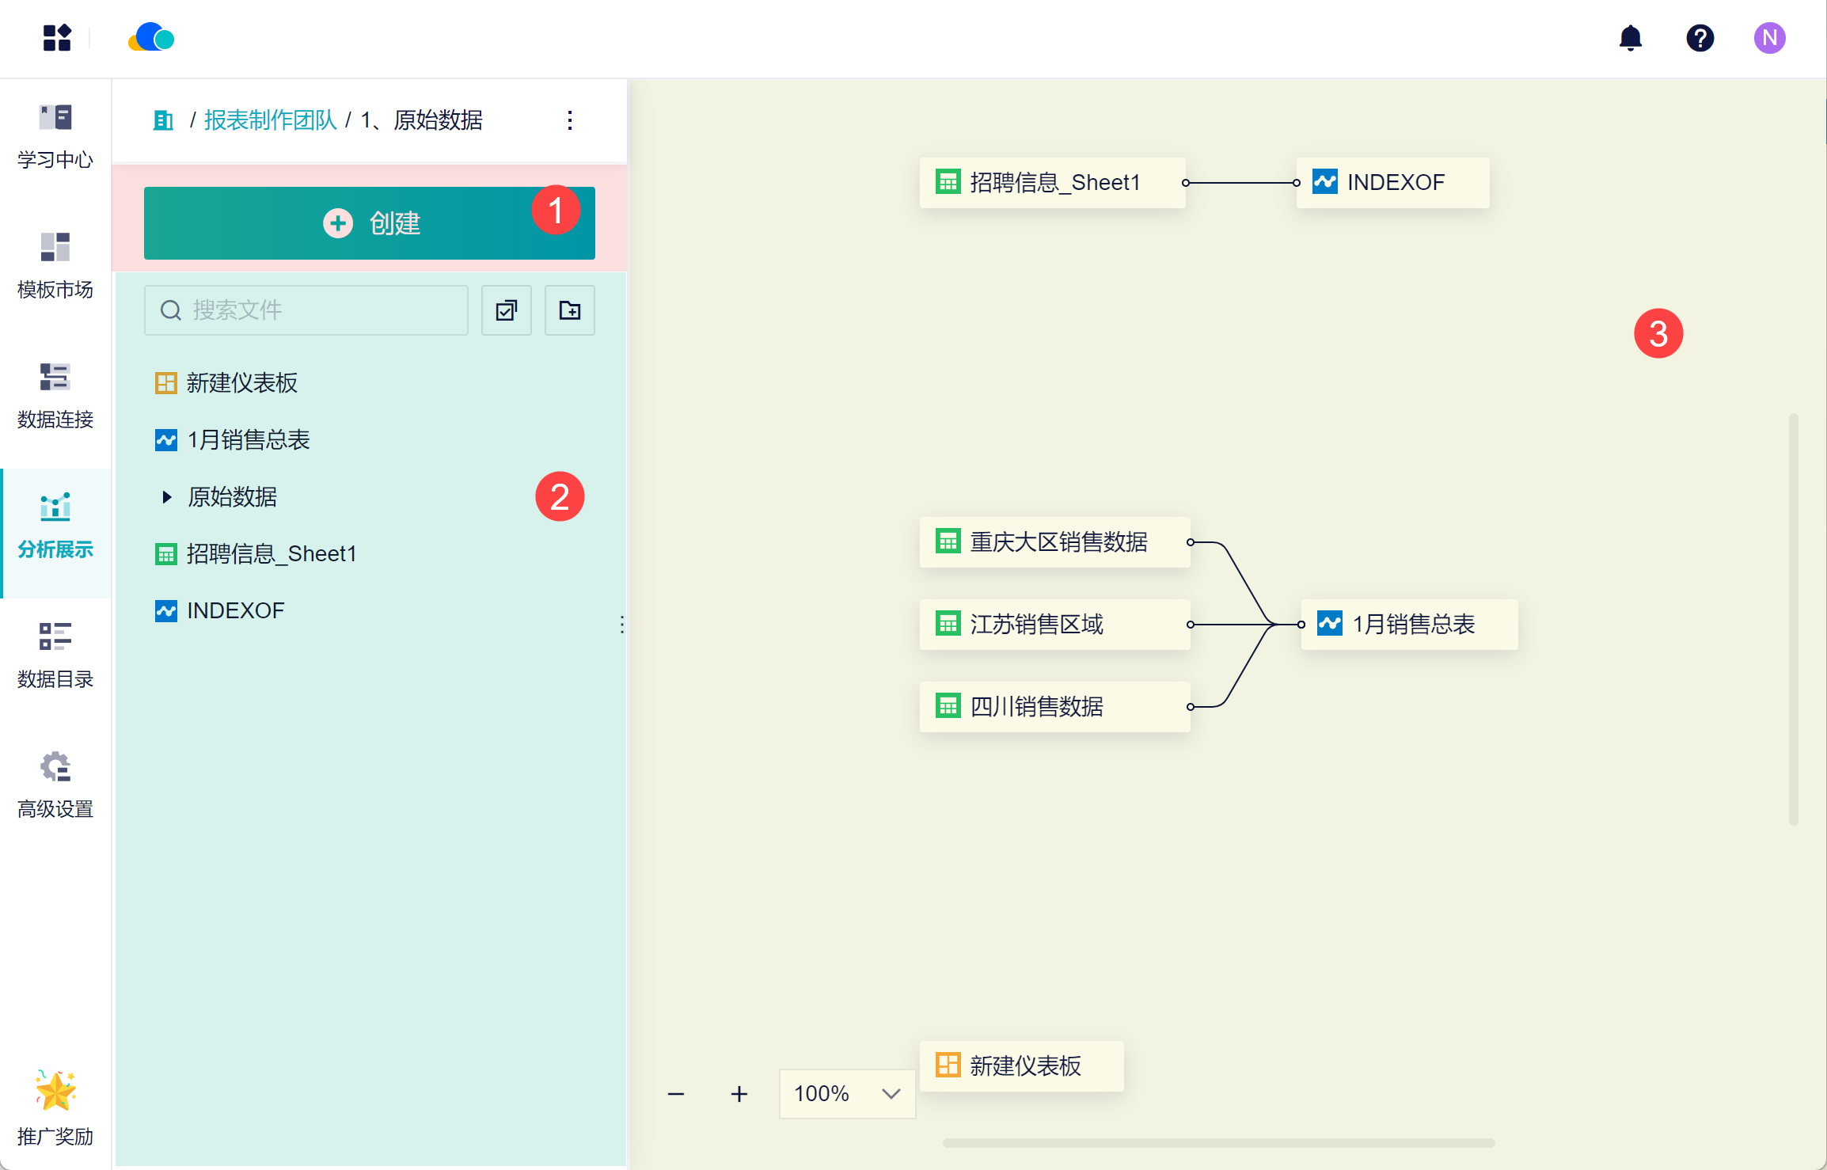Open 模板市场 in sidebar
The width and height of the screenshot is (1827, 1170).
tap(55, 266)
